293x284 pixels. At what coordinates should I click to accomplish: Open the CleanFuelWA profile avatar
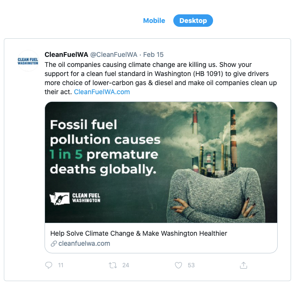(x=28, y=61)
